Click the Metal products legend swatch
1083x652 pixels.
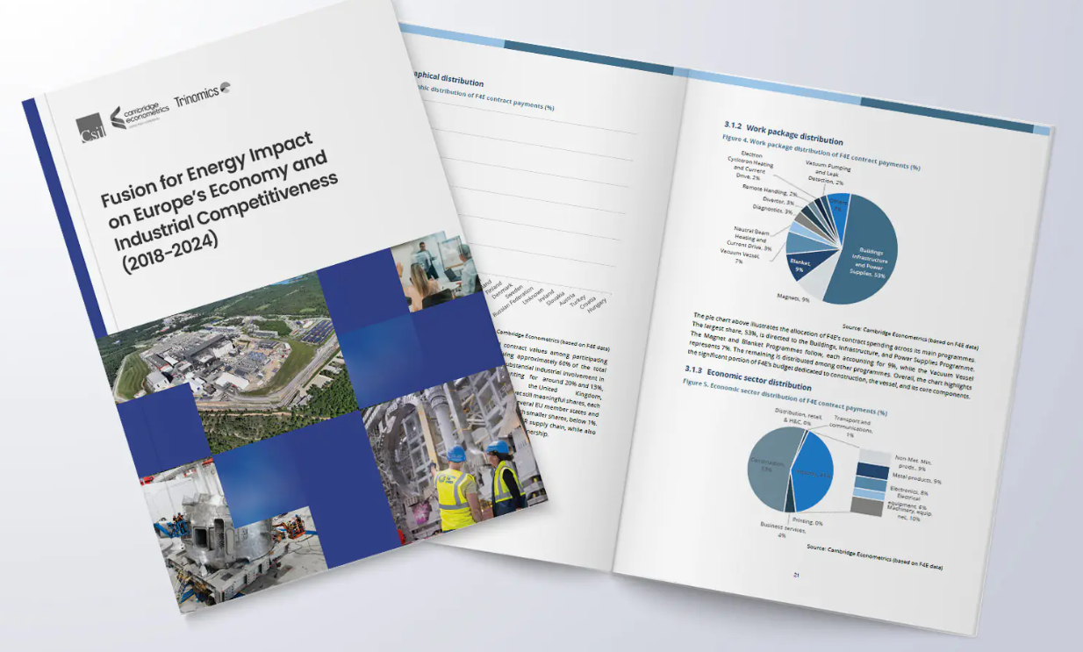pos(873,471)
